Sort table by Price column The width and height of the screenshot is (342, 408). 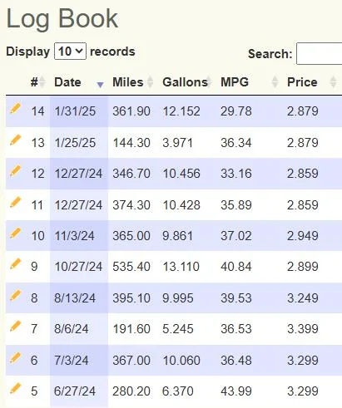pyautogui.click(x=311, y=82)
